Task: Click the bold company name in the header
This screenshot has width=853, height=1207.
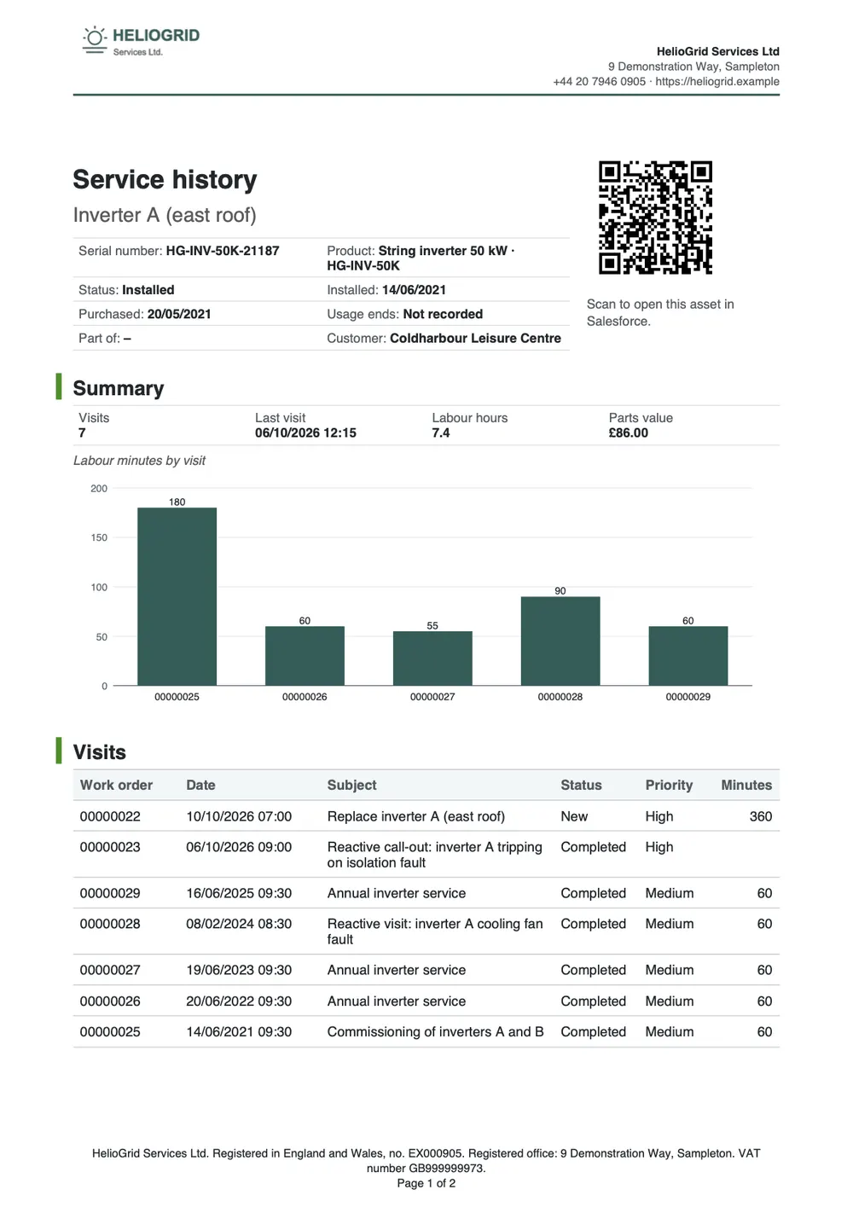Action: (x=718, y=51)
